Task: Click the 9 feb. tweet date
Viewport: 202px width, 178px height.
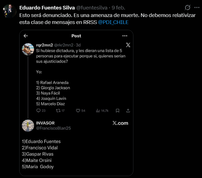Action: [x=118, y=8]
